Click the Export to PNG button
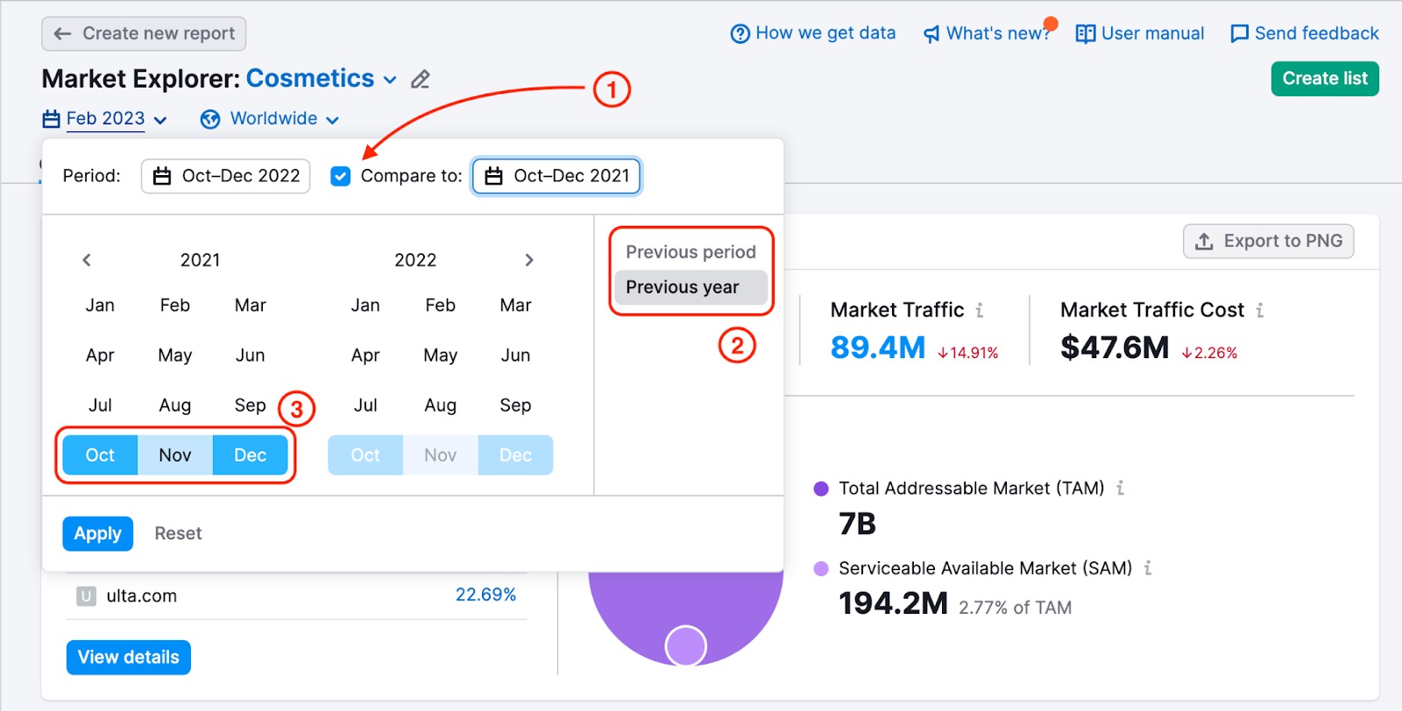1402x711 pixels. tap(1269, 242)
